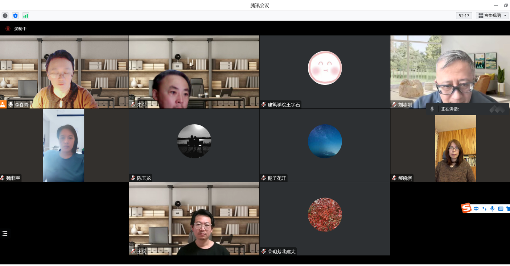510x266 pixels.
Task: Click the Sogou voice input microphone
Action: [492, 209]
